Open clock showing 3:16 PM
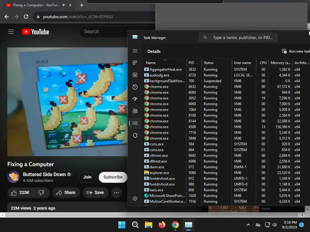 point(290,225)
